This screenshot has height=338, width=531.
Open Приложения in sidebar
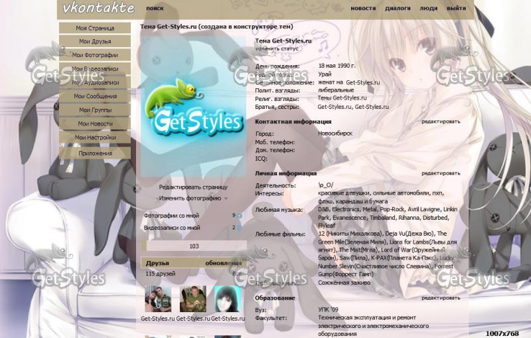pos(95,153)
